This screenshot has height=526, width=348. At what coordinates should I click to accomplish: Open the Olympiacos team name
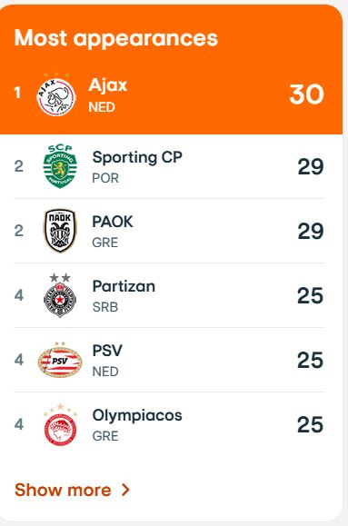137,416
